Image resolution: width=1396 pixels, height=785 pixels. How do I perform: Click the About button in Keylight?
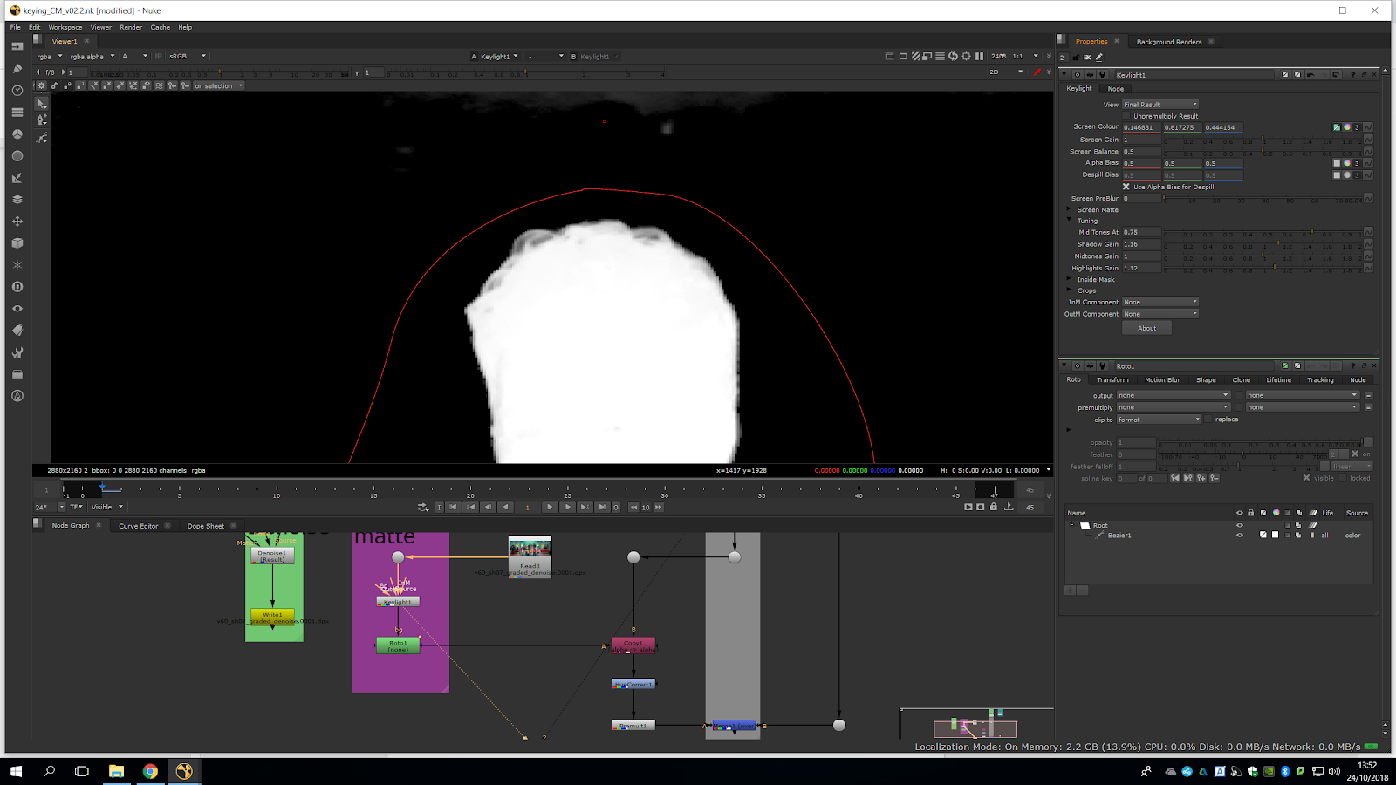[x=1146, y=328]
